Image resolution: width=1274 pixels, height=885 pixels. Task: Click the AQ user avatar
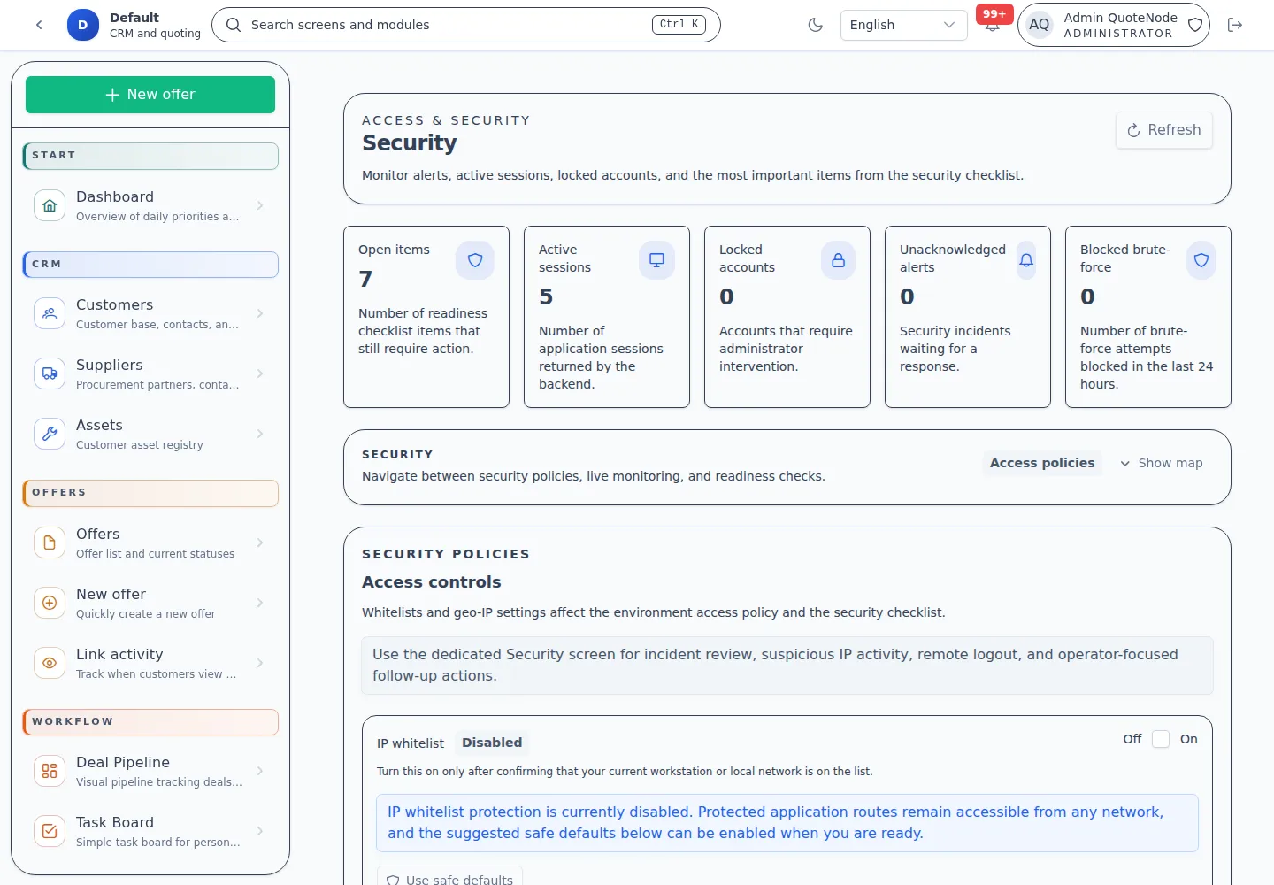pyautogui.click(x=1040, y=25)
